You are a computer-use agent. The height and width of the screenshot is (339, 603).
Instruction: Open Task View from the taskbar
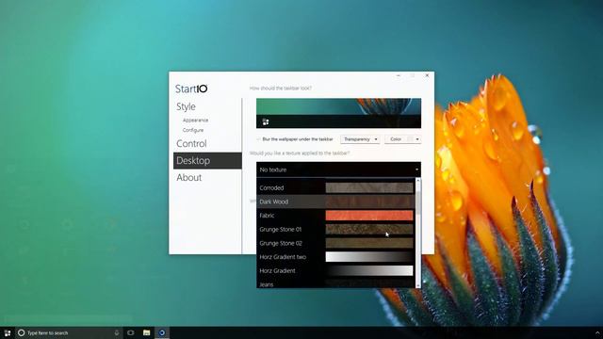pyautogui.click(x=131, y=332)
